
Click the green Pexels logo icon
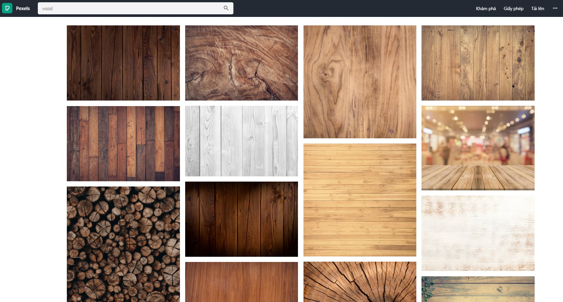pos(7,8)
